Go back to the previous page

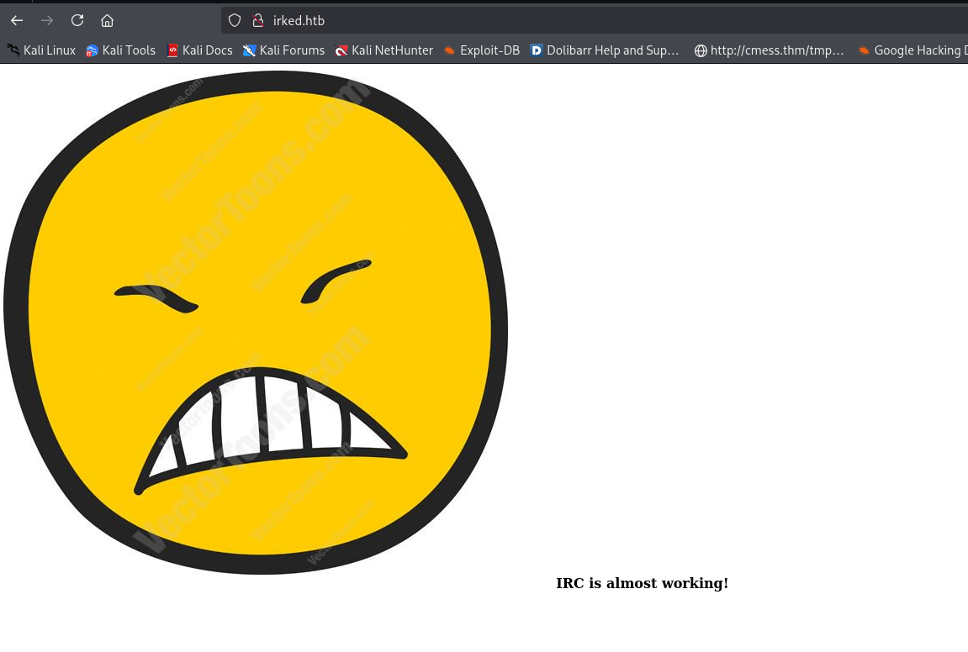[x=17, y=20]
